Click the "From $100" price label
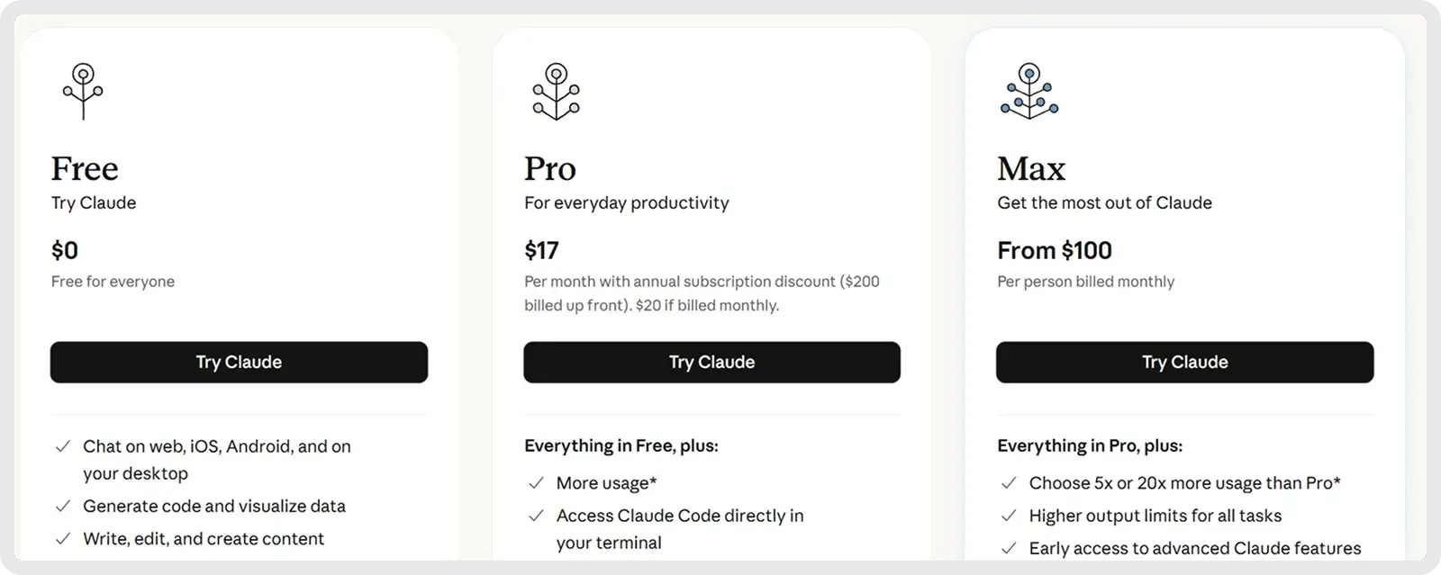 point(1055,250)
